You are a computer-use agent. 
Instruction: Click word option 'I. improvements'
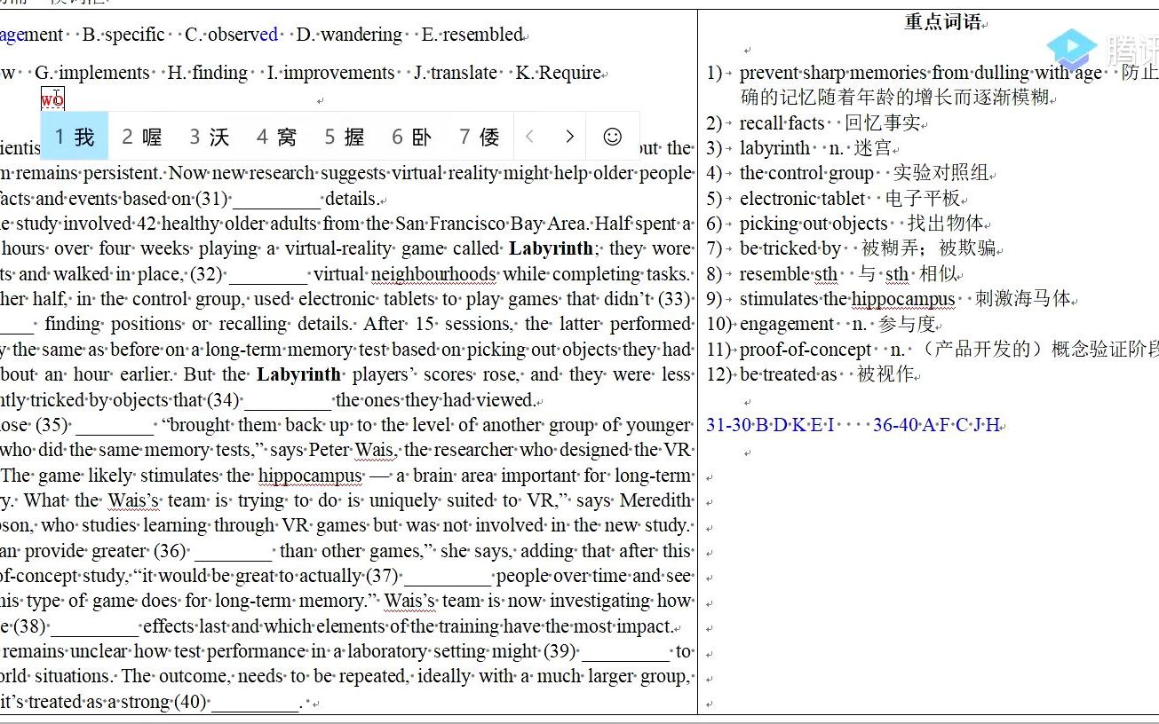point(331,73)
